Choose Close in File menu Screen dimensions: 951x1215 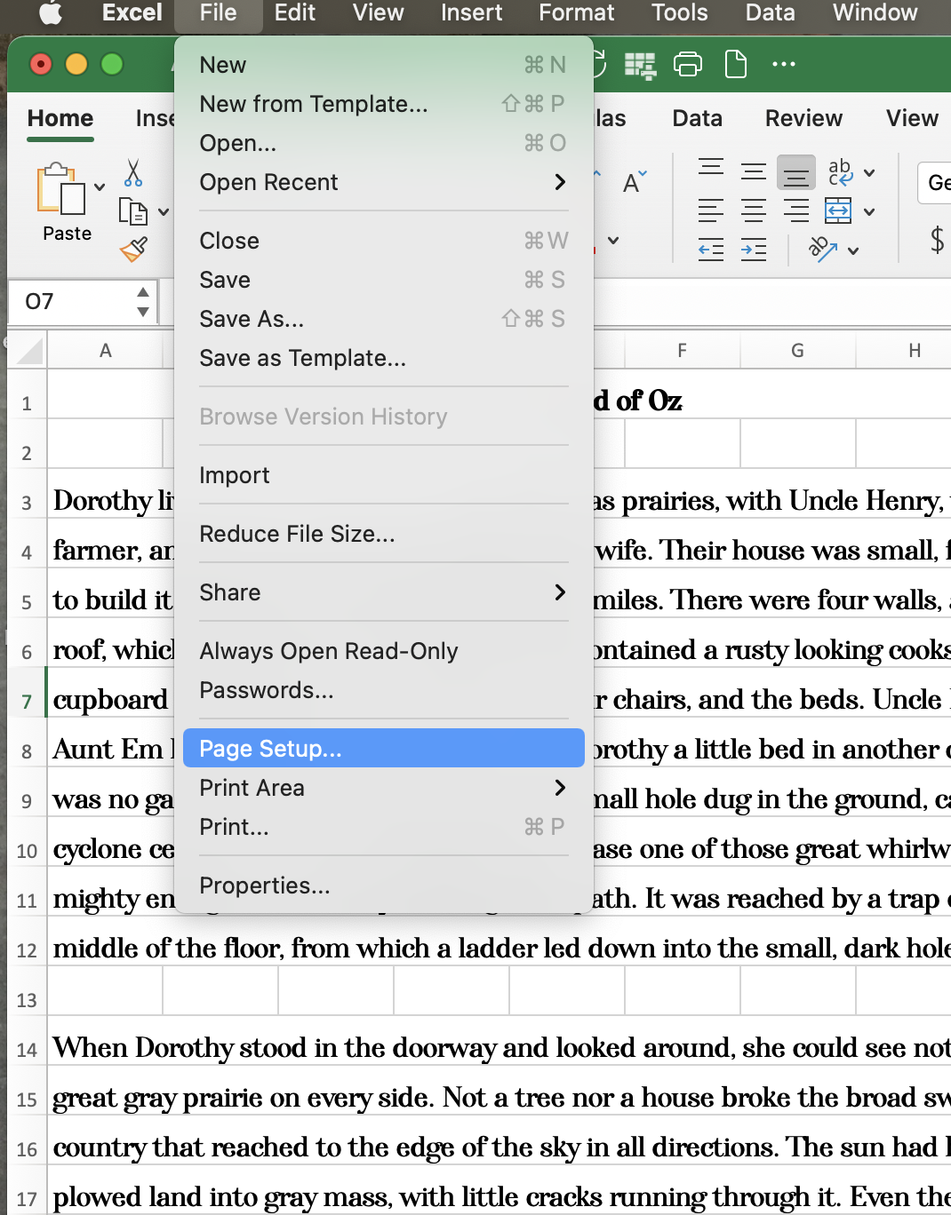pyautogui.click(x=384, y=241)
